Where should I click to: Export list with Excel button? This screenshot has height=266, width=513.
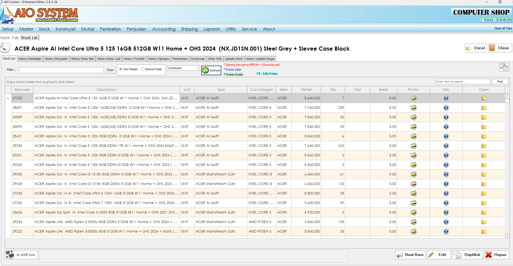[x=476, y=48]
